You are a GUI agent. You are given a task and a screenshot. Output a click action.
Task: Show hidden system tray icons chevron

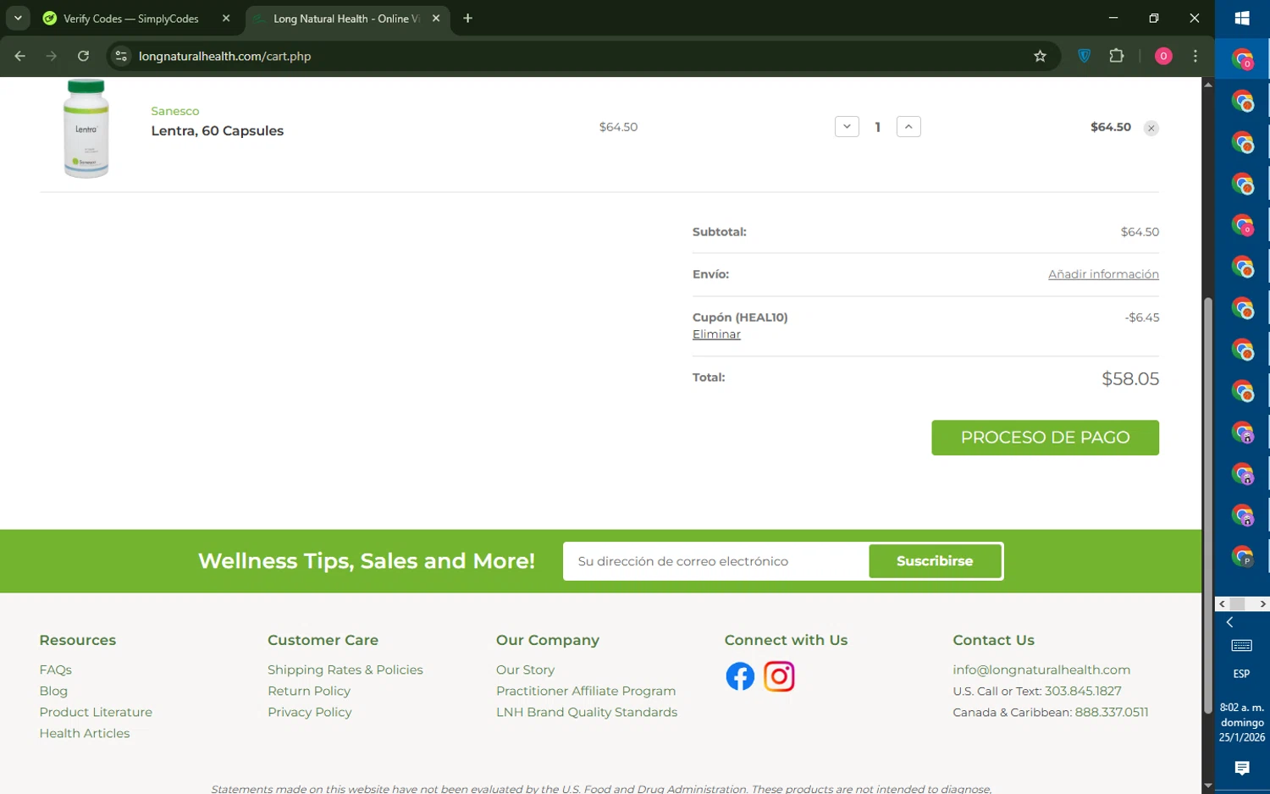(1229, 622)
